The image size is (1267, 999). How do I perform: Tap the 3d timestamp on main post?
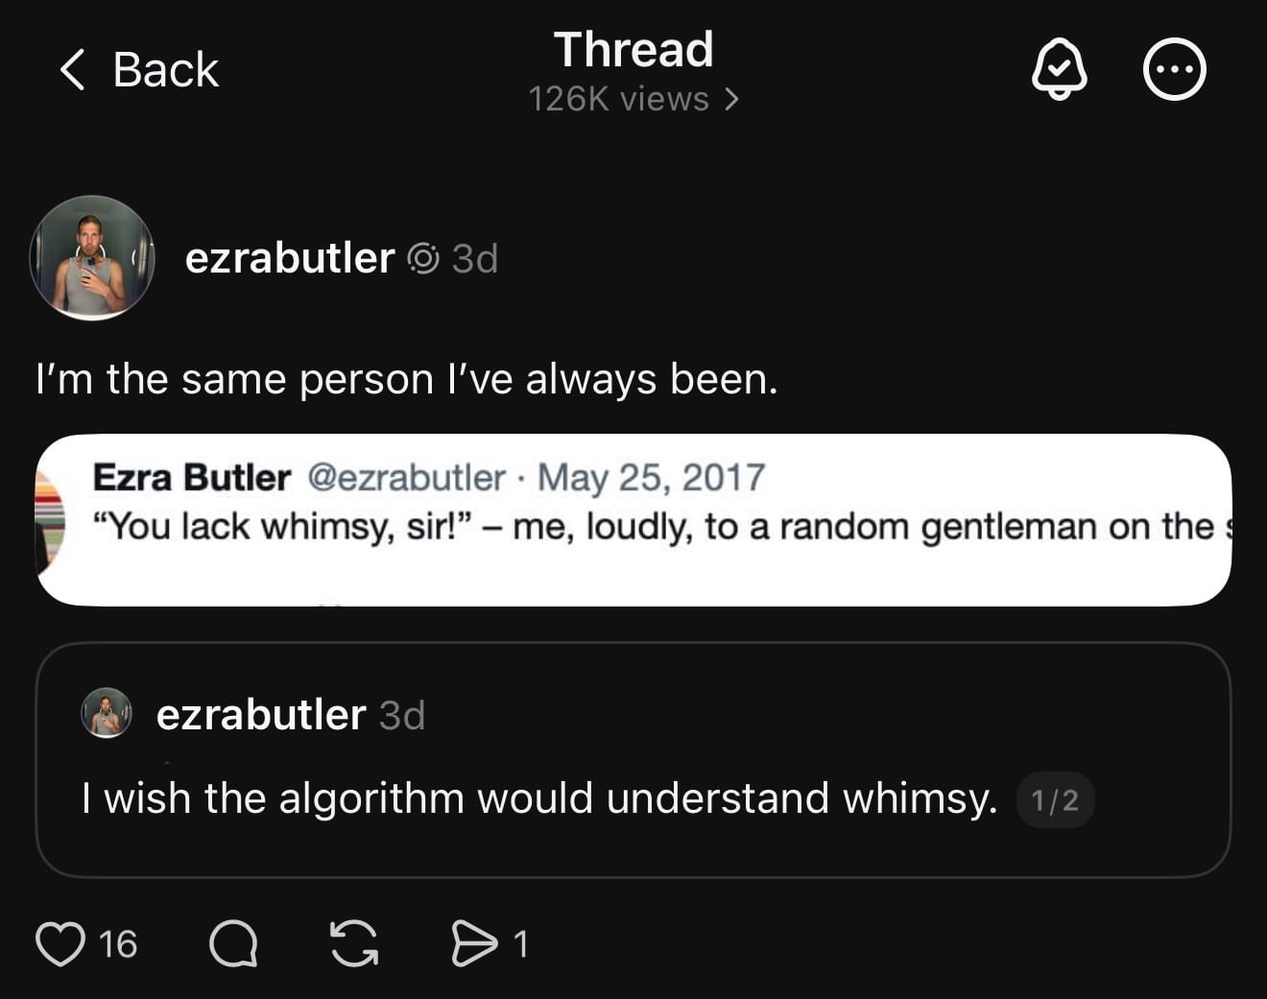pyautogui.click(x=475, y=258)
